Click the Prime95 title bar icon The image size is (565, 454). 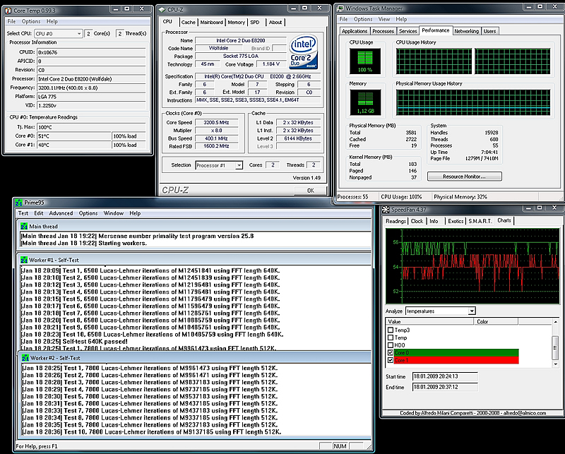[18, 203]
